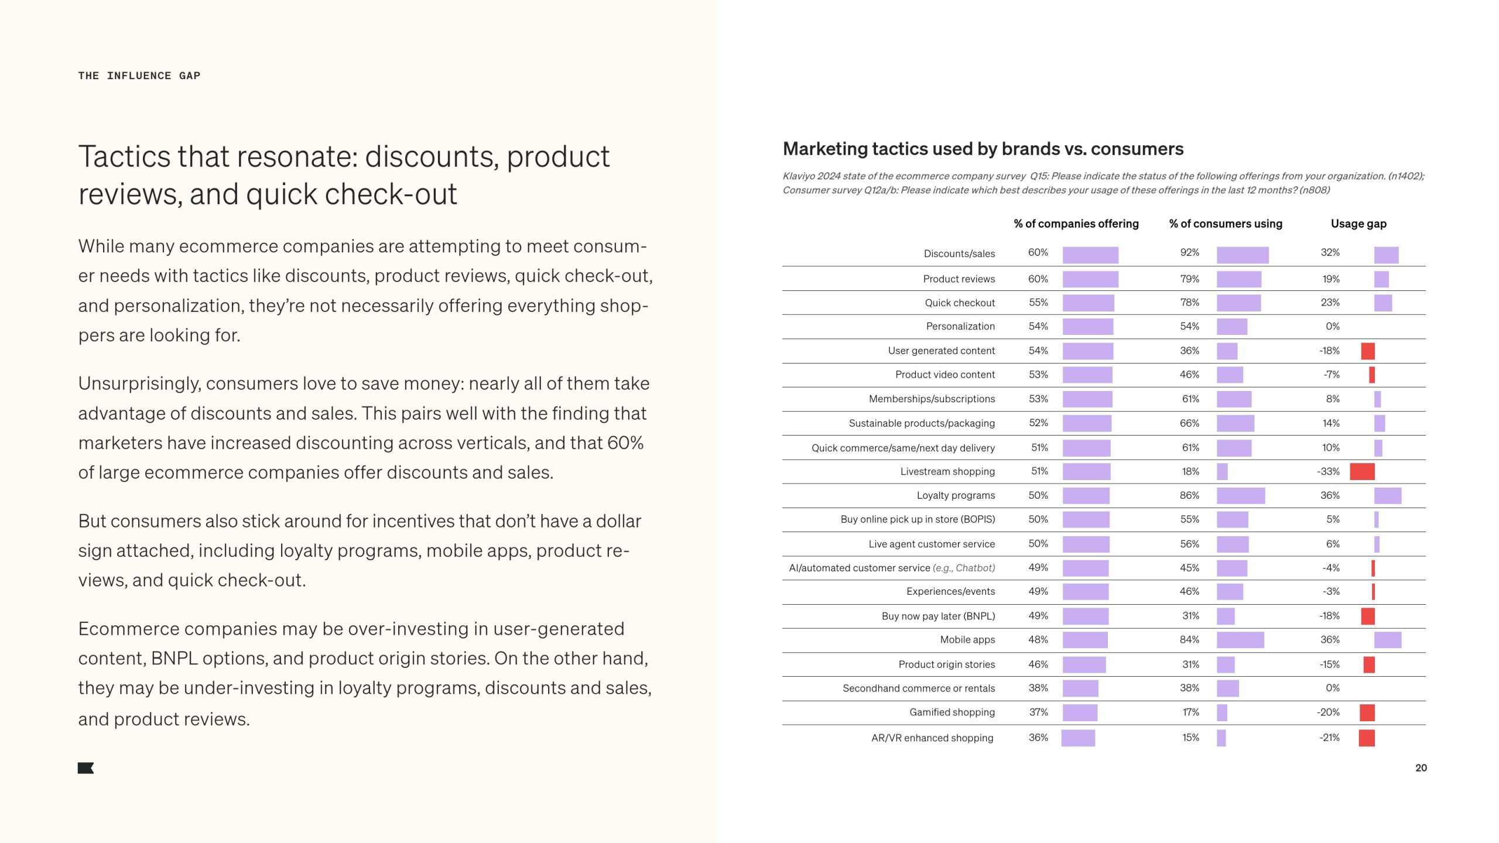Click the "User generated content" row label
Viewport: 1499px width, 843px height.
click(941, 351)
